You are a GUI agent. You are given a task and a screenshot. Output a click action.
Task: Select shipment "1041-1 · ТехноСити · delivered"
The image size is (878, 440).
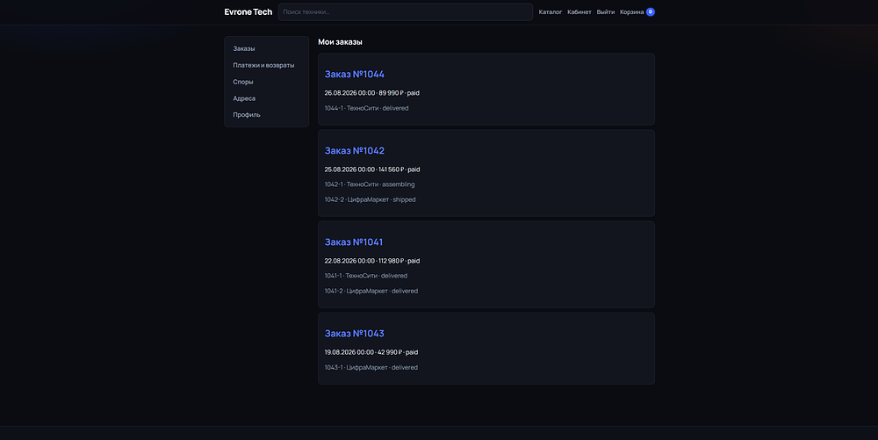pos(365,276)
